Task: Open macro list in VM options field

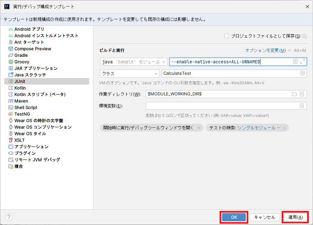Action: click(x=295, y=61)
